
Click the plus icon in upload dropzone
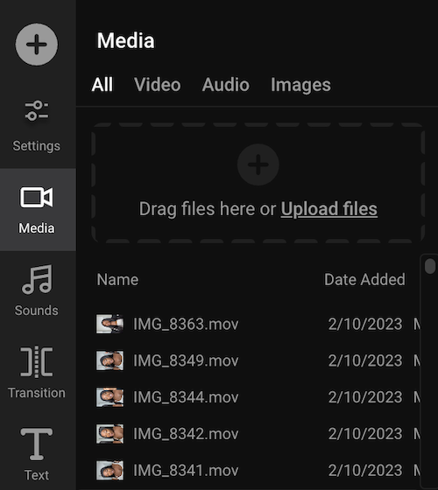point(258,164)
